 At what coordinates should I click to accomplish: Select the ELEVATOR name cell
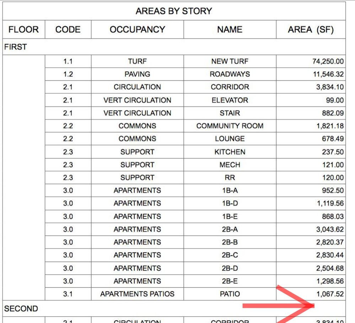(230, 100)
